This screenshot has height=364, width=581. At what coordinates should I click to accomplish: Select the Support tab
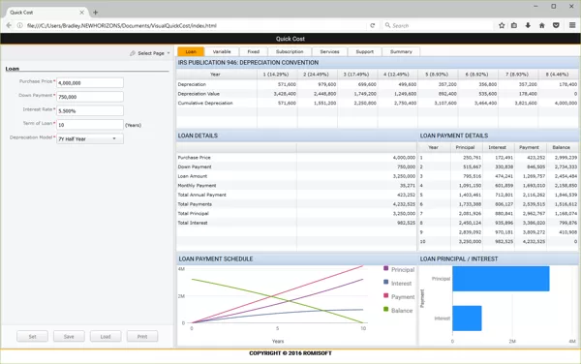coord(365,52)
